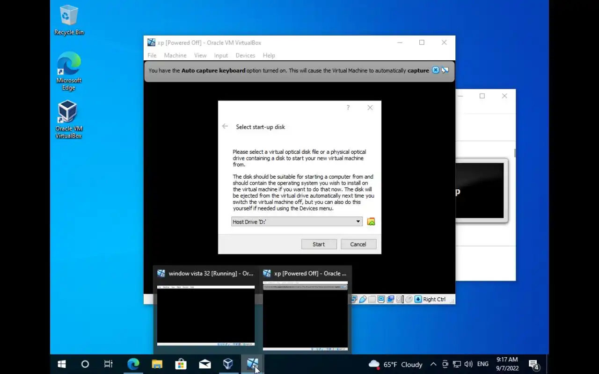Open the Windows Start menu
Screen dimensions: 599x374
[x=61, y=364]
